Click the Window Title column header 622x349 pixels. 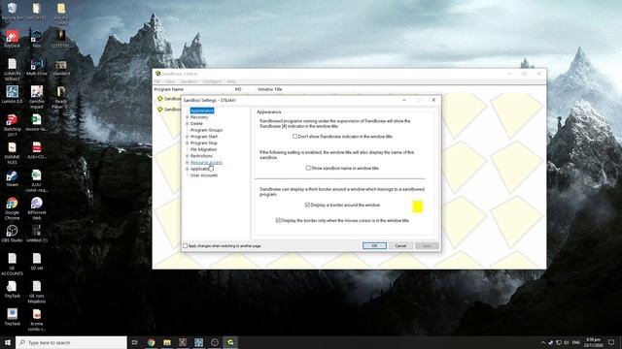tap(270, 89)
